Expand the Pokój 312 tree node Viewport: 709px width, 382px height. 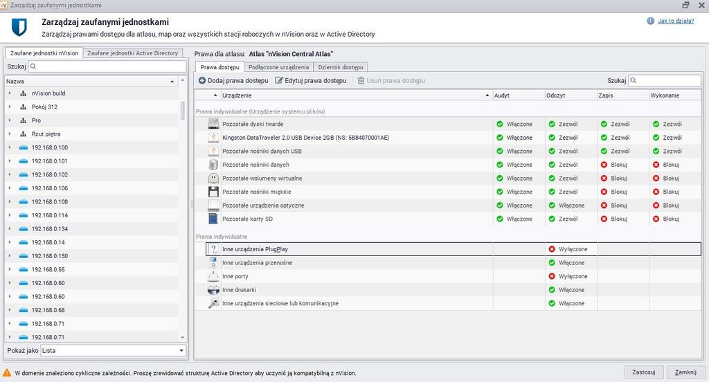10,107
